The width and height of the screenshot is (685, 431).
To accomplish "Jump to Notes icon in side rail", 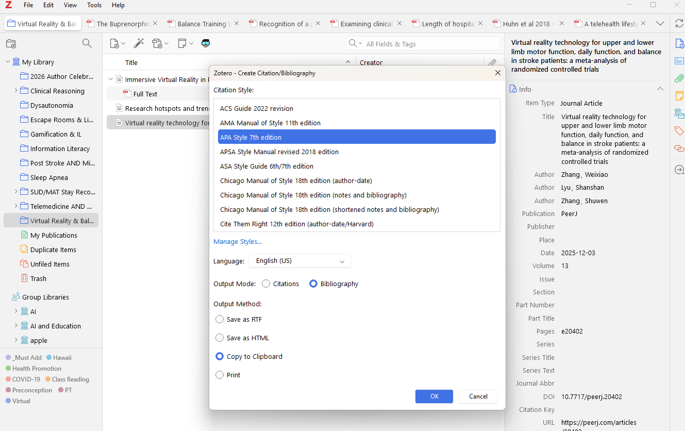I will pyautogui.click(x=679, y=96).
